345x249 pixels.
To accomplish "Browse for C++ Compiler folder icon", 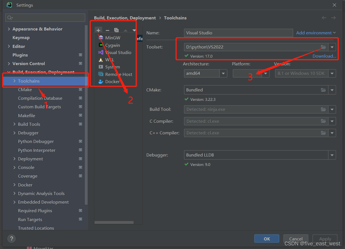I will 323,133.
